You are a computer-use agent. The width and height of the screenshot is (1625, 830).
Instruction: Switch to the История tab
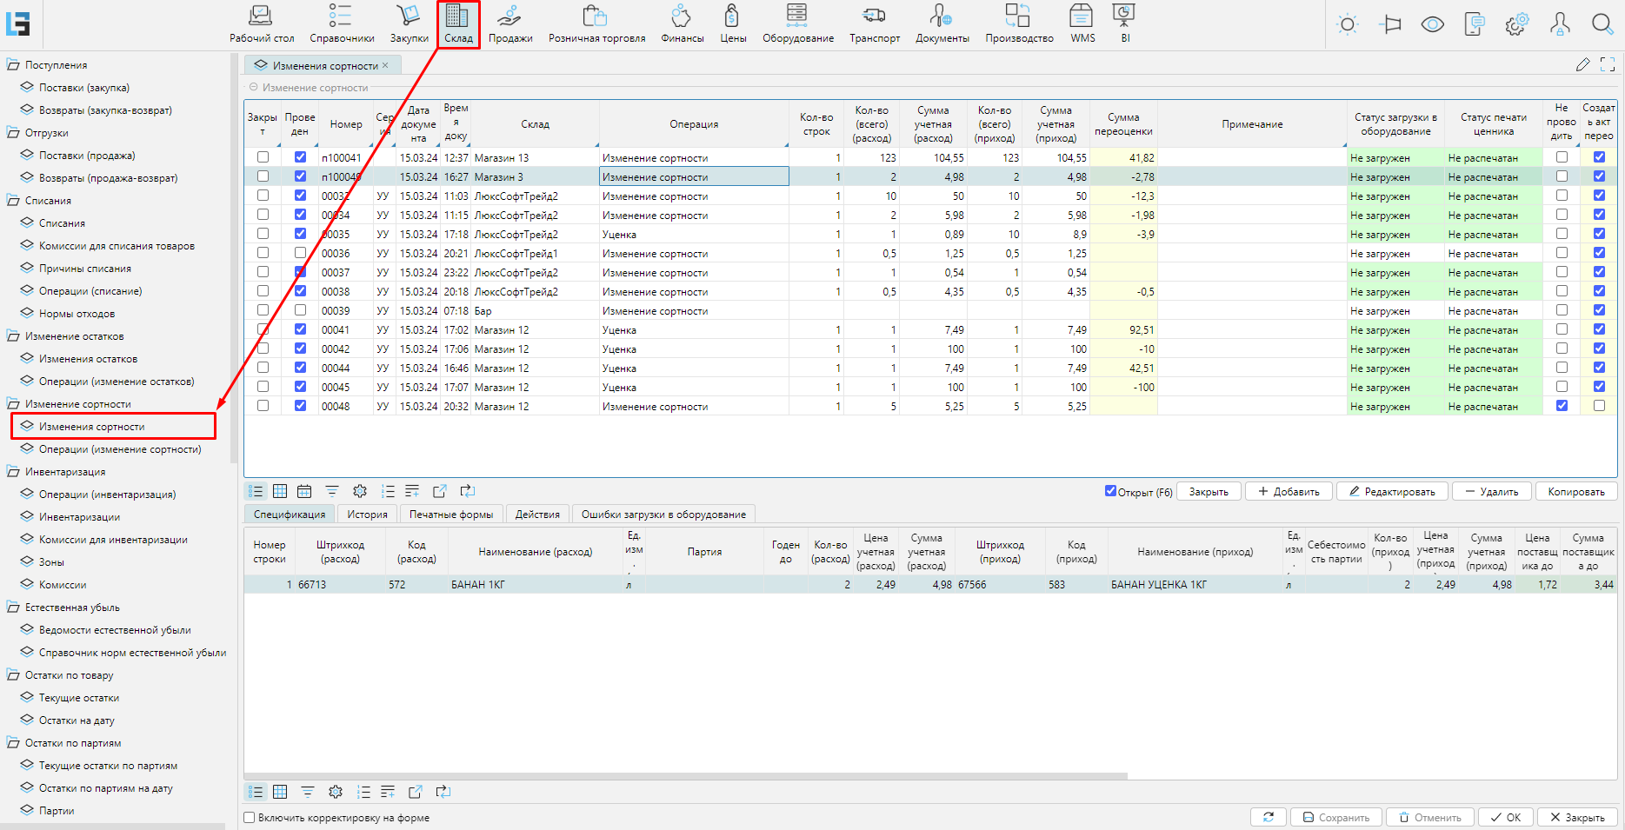[367, 515]
